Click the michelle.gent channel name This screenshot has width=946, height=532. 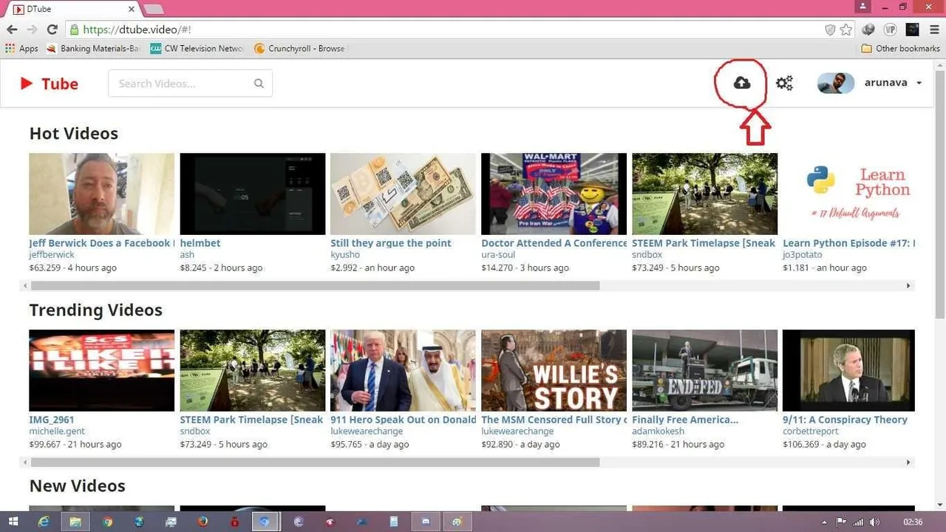57,432
